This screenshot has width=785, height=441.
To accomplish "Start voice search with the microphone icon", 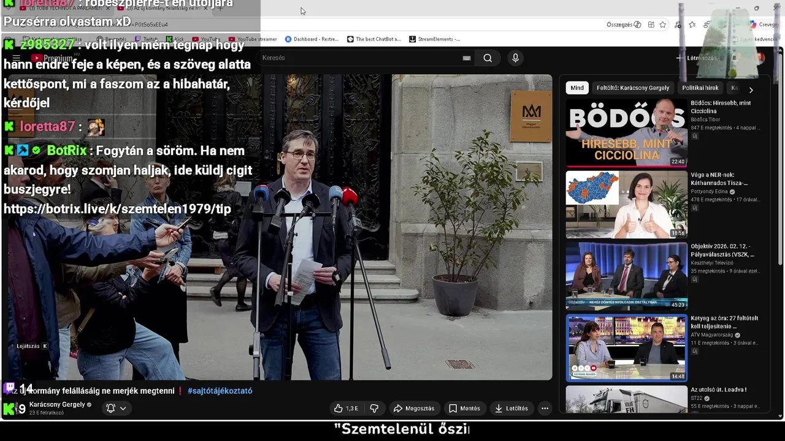I will pos(515,58).
